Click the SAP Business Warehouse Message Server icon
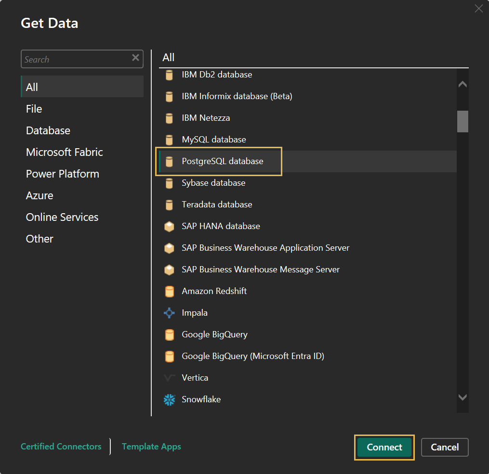The height and width of the screenshot is (474, 489). pos(169,269)
